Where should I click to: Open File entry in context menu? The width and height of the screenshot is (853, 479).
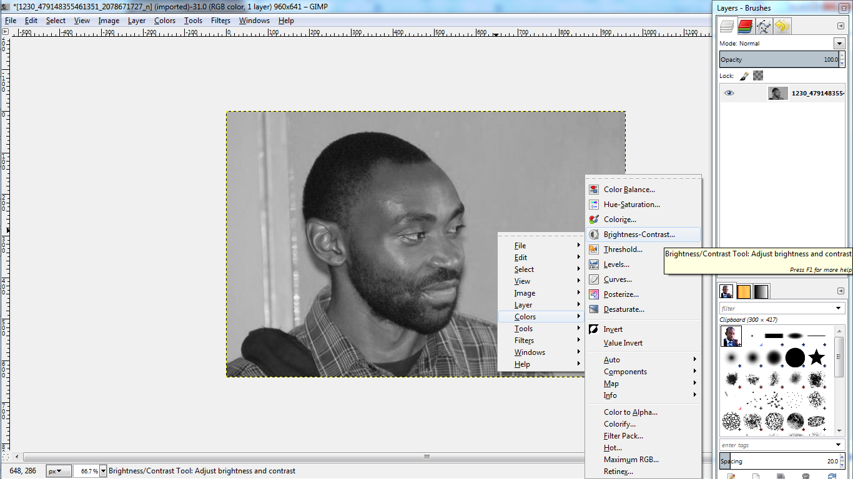tap(541, 246)
